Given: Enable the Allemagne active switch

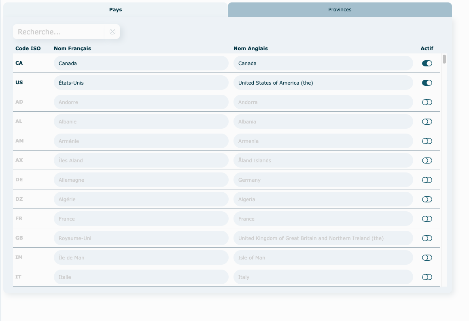Looking at the screenshot, I should pyautogui.click(x=427, y=180).
